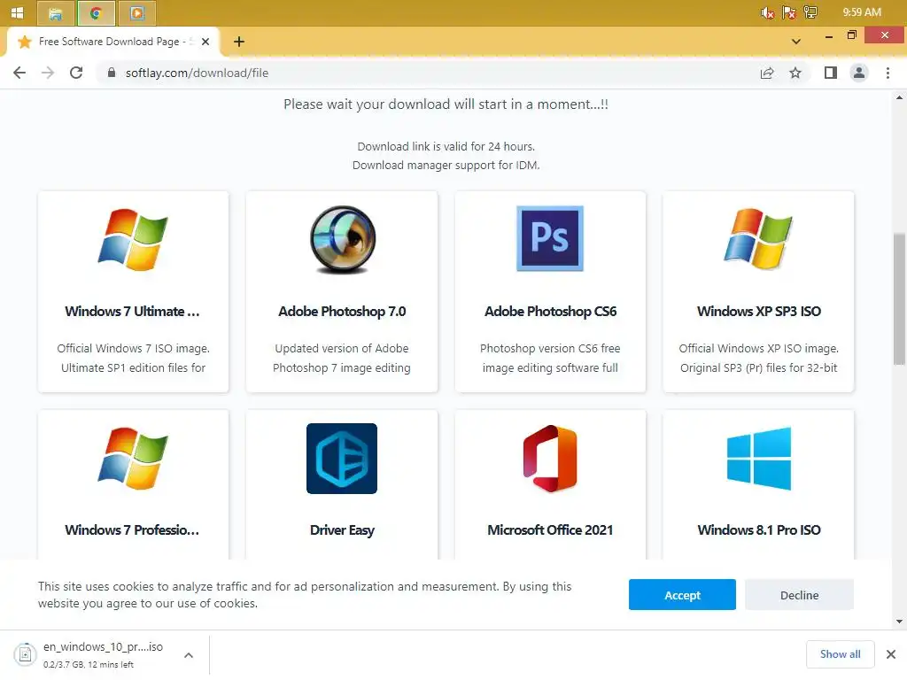Open the Adobe Photoshop 7.0 eye icon
The height and width of the screenshot is (680, 907).
343,239
